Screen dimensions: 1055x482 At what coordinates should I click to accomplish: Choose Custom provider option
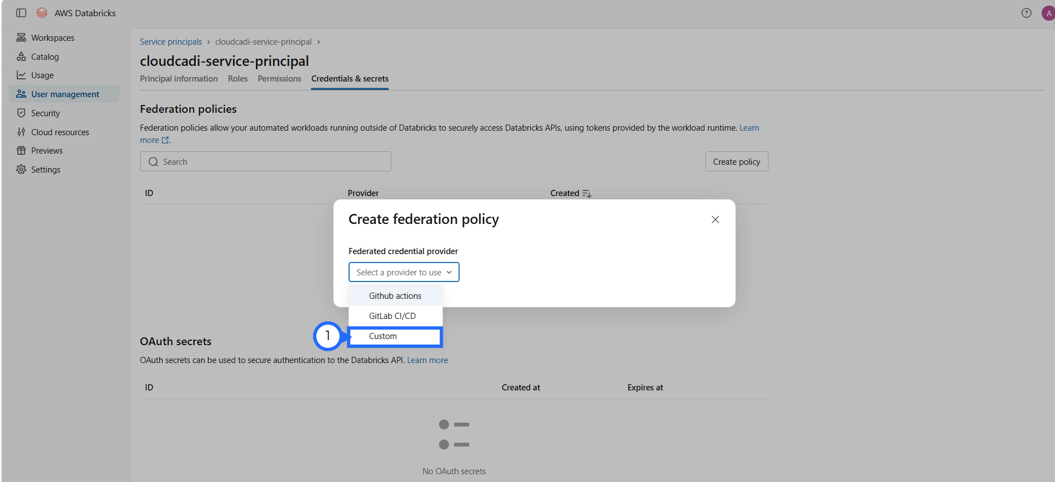pyautogui.click(x=395, y=336)
